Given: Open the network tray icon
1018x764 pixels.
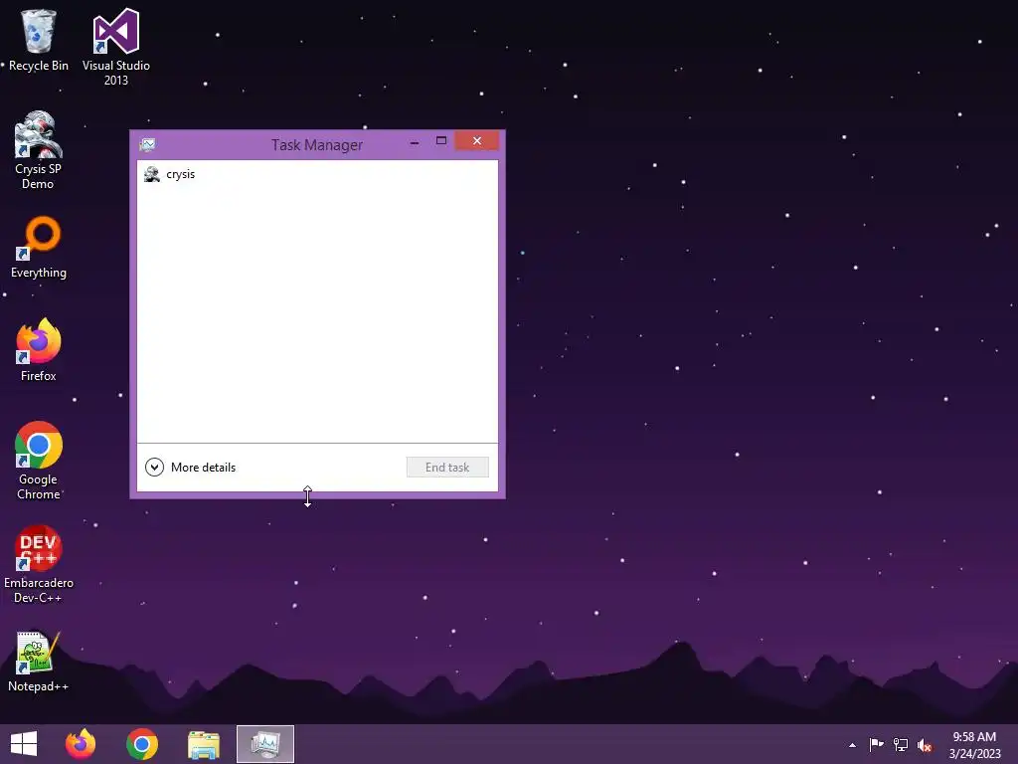Looking at the screenshot, I should [x=901, y=745].
